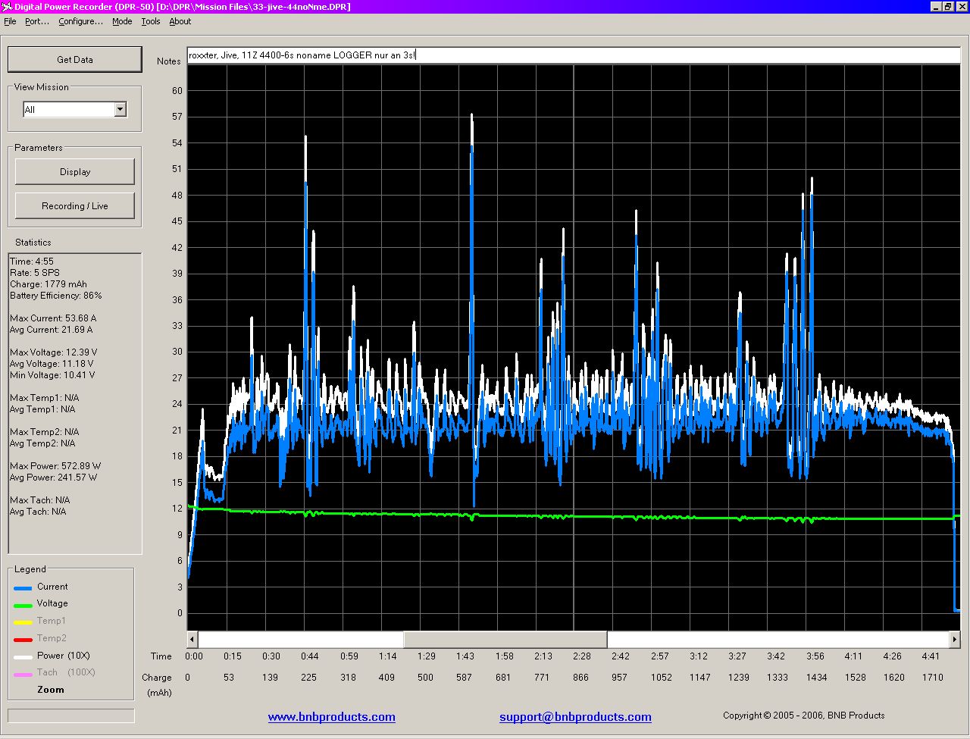Click the Zoom label in Legend
Screen dimensions: 970x739
click(x=51, y=690)
